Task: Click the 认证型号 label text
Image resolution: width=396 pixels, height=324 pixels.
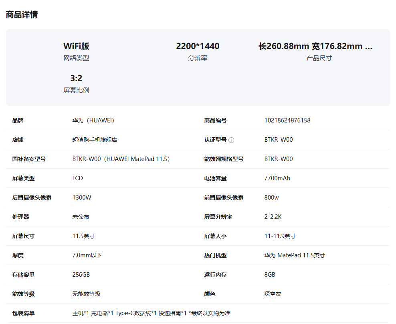Action: (x=215, y=140)
